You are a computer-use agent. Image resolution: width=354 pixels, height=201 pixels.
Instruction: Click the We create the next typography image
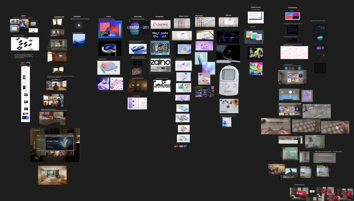[160, 35]
